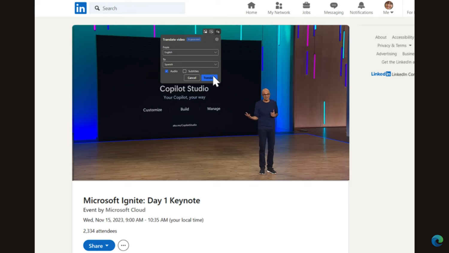Open the LinkedIn Home icon
Viewport: 449px width, 253px height.
click(251, 7)
